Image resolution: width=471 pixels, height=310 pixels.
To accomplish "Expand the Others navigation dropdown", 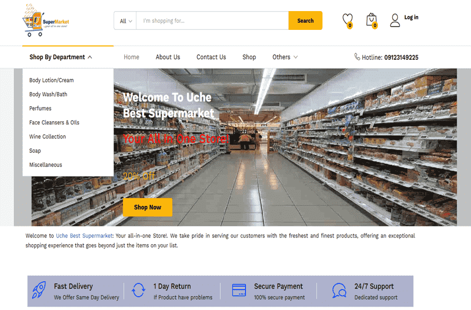I will [x=285, y=57].
